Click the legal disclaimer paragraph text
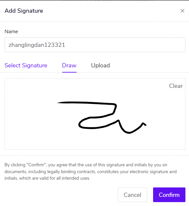 coord(90,172)
